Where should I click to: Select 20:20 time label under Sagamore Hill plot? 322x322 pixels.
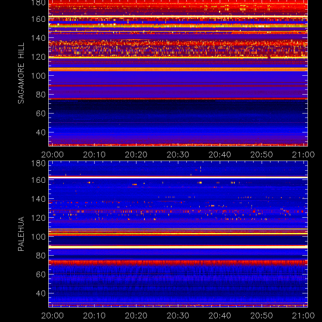click(136, 155)
